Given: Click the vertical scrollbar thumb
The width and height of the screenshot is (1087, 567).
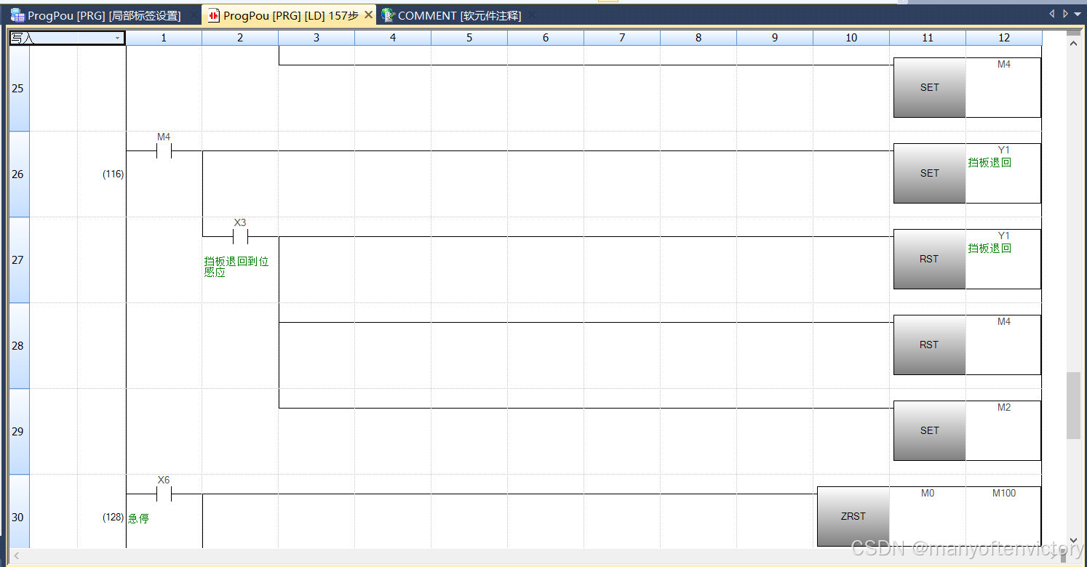Looking at the screenshot, I should 1073,406.
